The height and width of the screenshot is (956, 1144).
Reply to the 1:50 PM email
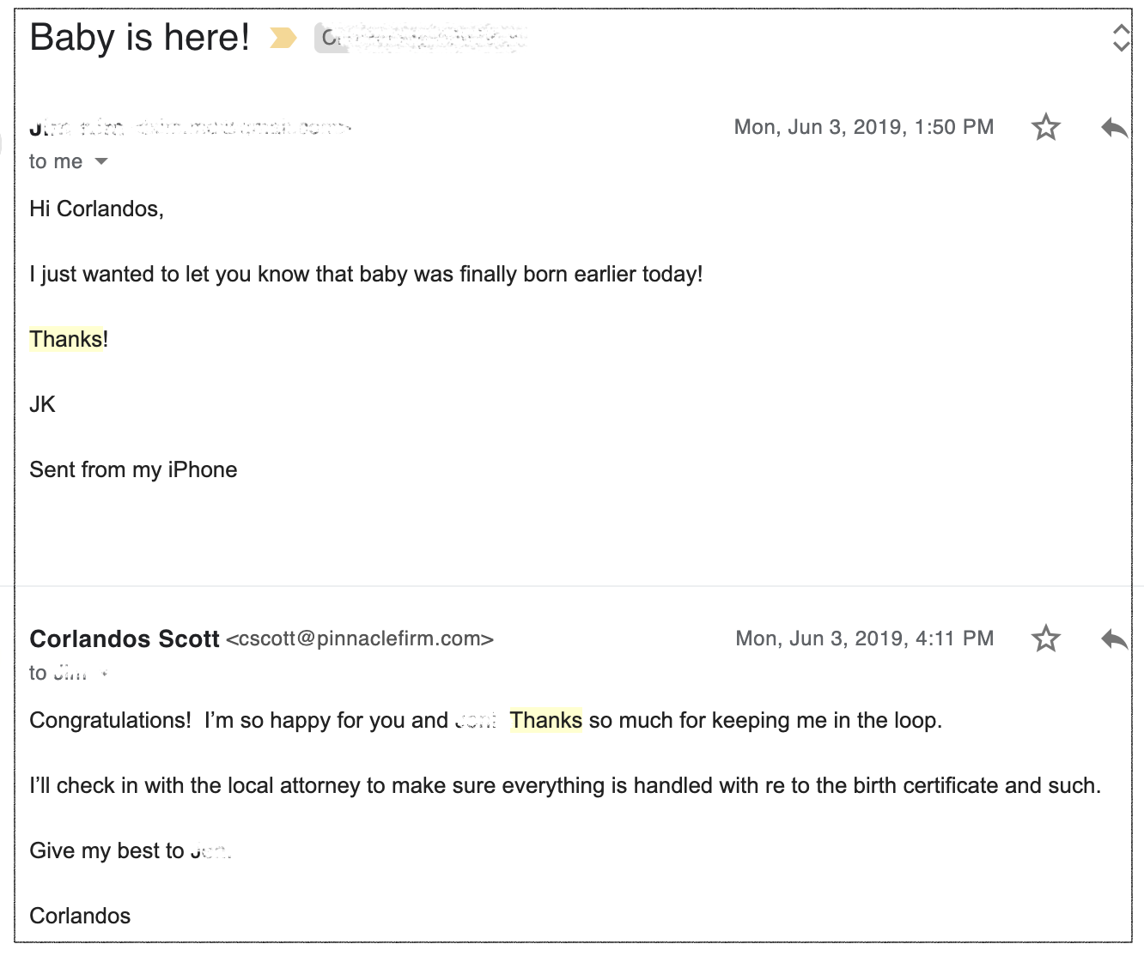1114,128
